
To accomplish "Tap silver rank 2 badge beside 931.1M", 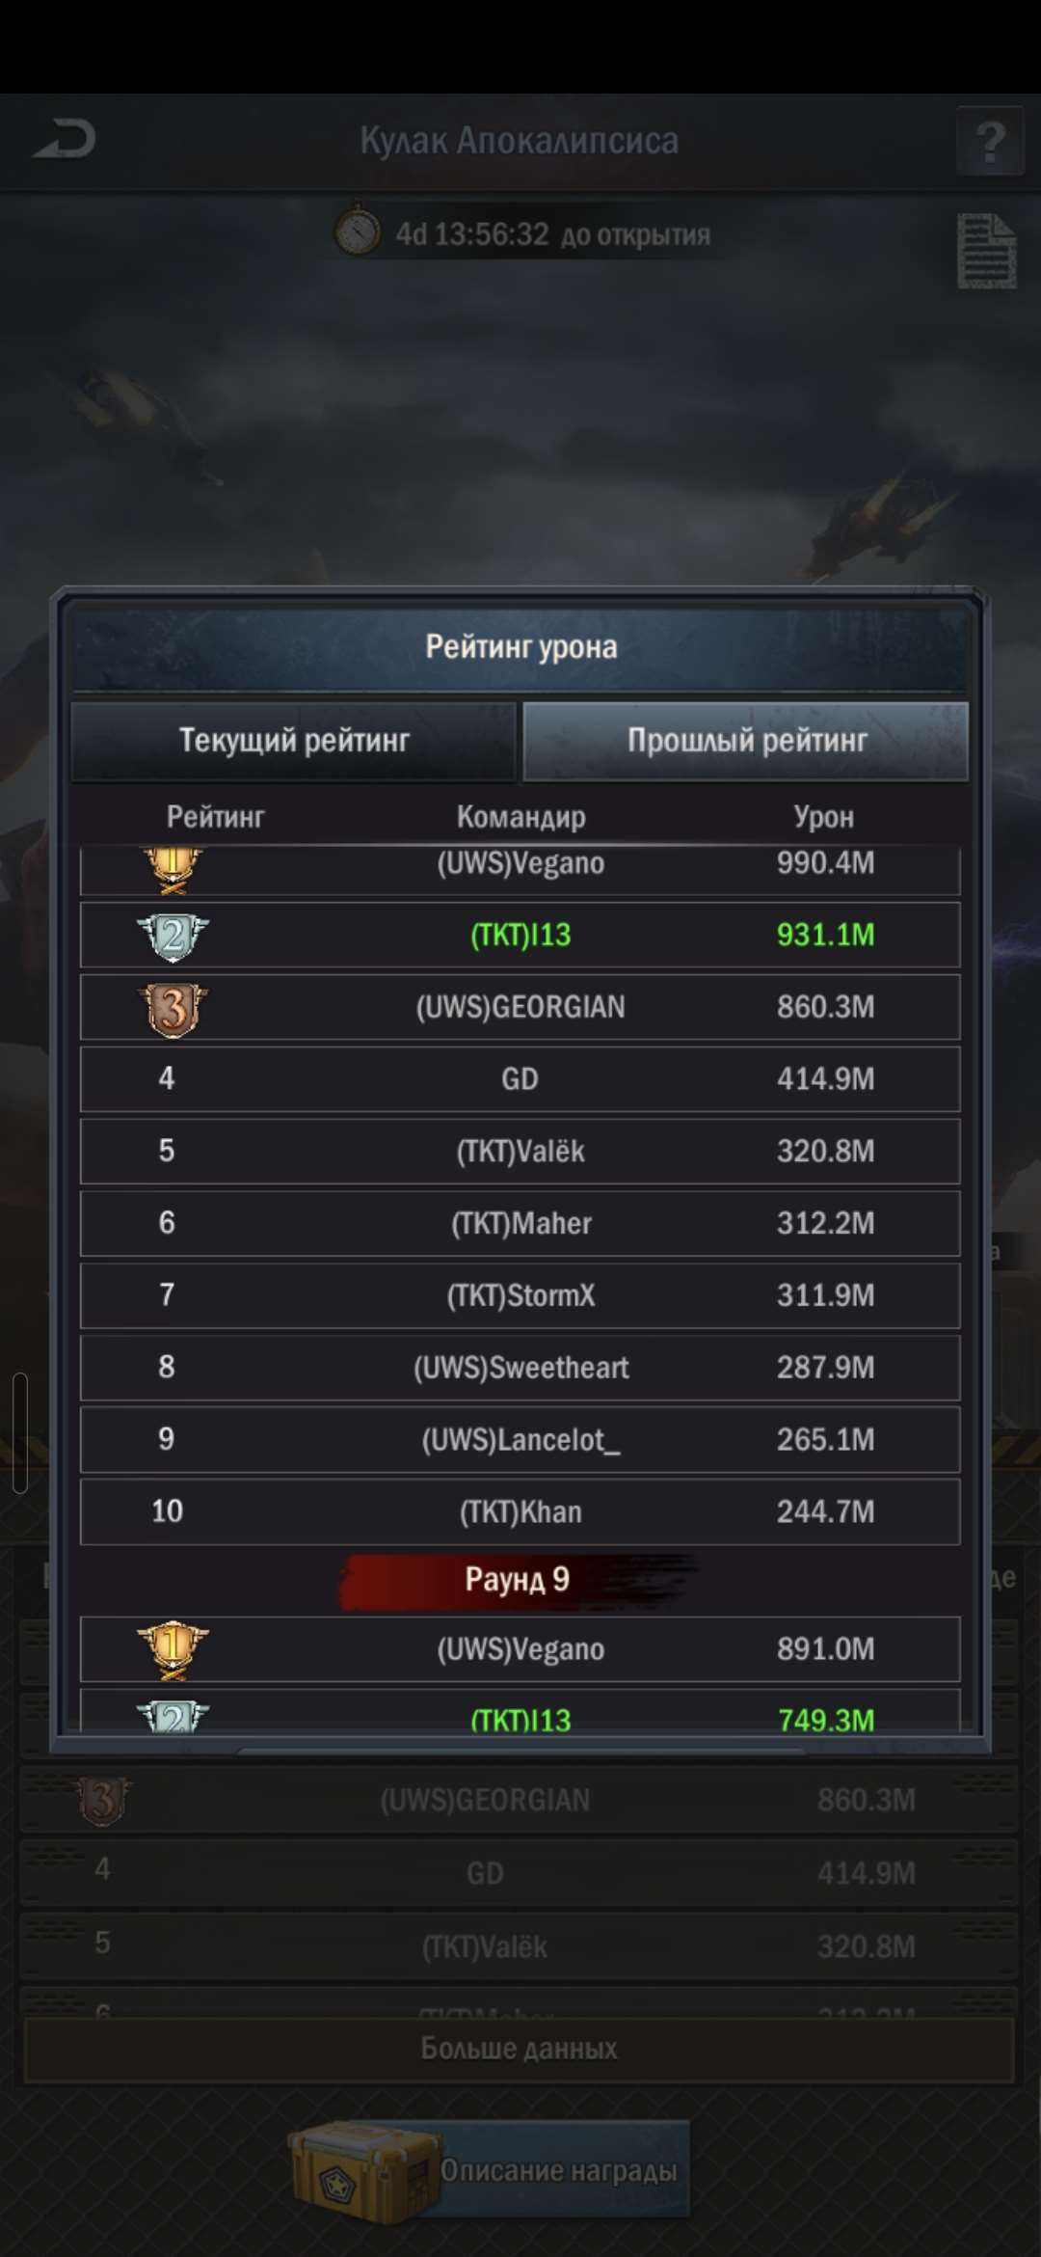I will tap(173, 936).
